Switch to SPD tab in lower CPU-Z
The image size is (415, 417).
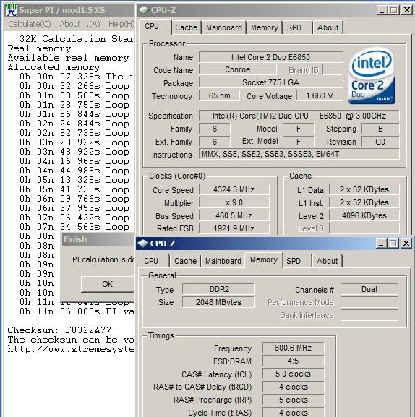(296, 261)
